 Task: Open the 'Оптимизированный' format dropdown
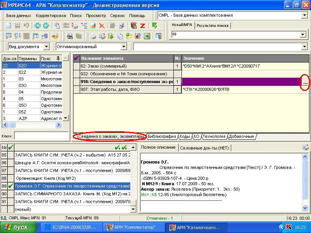point(124,47)
